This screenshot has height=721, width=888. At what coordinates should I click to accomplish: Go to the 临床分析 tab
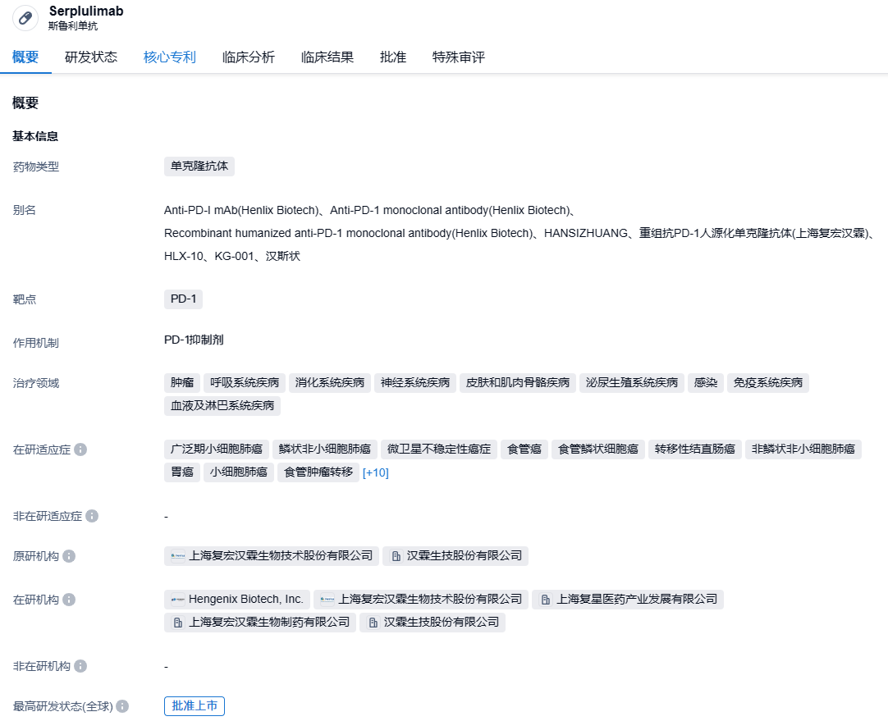(x=249, y=57)
